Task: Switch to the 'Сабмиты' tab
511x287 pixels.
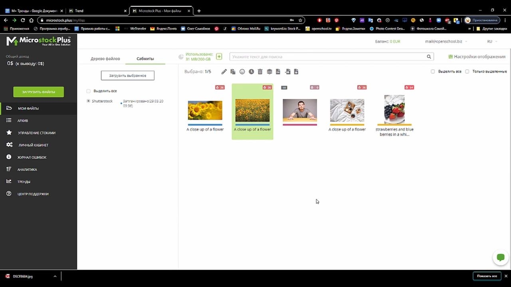Action: pyautogui.click(x=145, y=59)
